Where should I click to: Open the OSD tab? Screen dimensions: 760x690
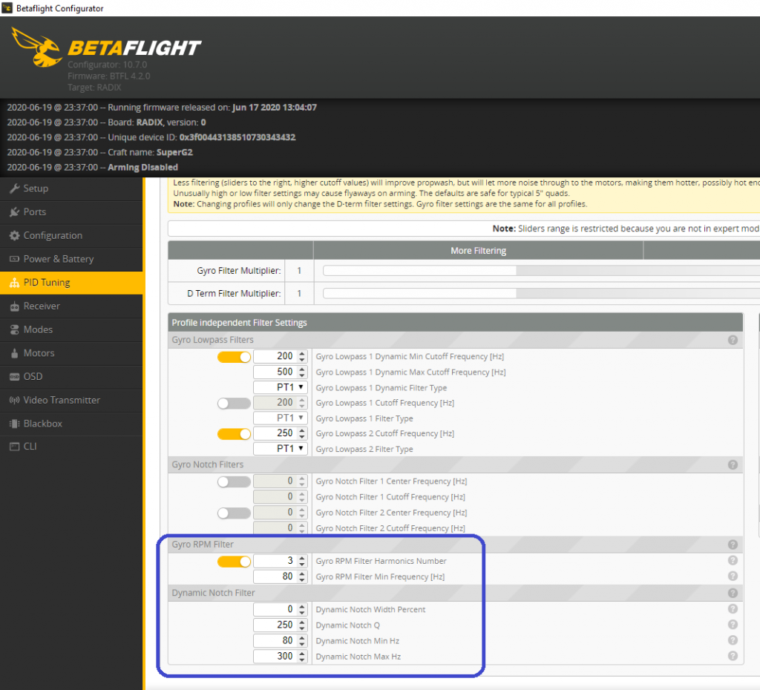pyautogui.click(x=72, y=376)
